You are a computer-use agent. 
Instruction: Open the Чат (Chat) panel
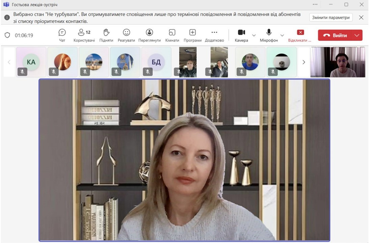click(x=62, y=35)
